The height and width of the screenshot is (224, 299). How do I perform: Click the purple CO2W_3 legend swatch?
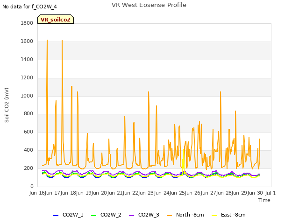[x=132, y=216]
